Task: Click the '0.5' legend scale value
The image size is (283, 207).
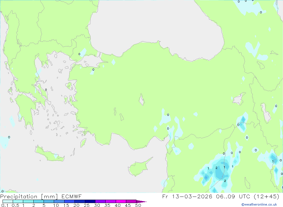Action: pos(15,205)
